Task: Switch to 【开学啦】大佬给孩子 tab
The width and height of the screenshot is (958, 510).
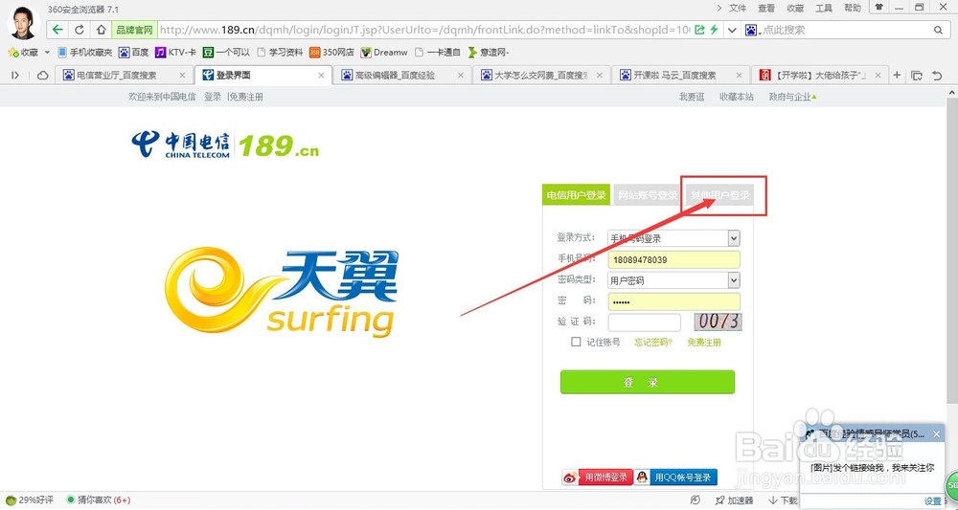Action: point(819,75)
